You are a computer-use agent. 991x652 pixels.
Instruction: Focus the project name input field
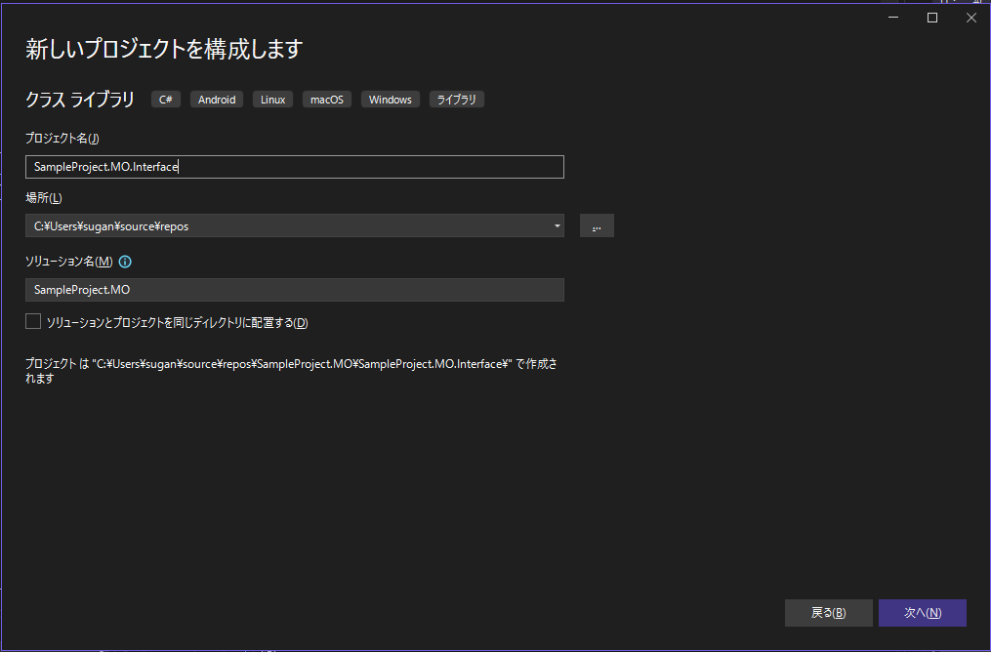(295, 167)
